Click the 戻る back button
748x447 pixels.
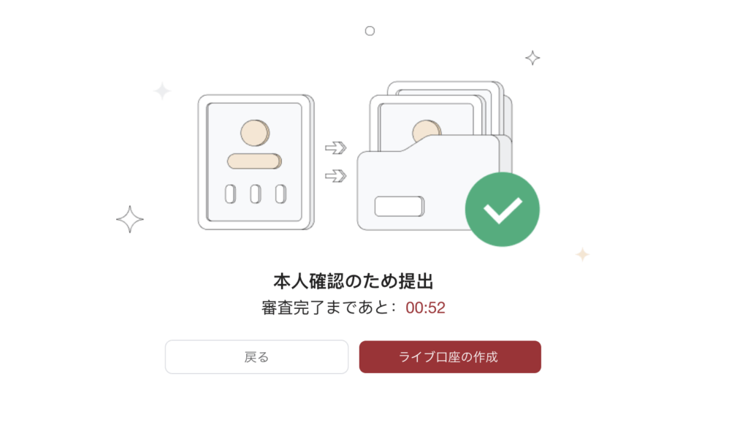[x=256, y=357]
